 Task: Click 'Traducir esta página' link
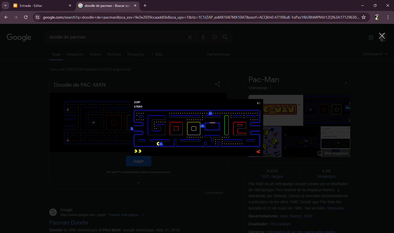pyautogui.click(x=123, y=215)
